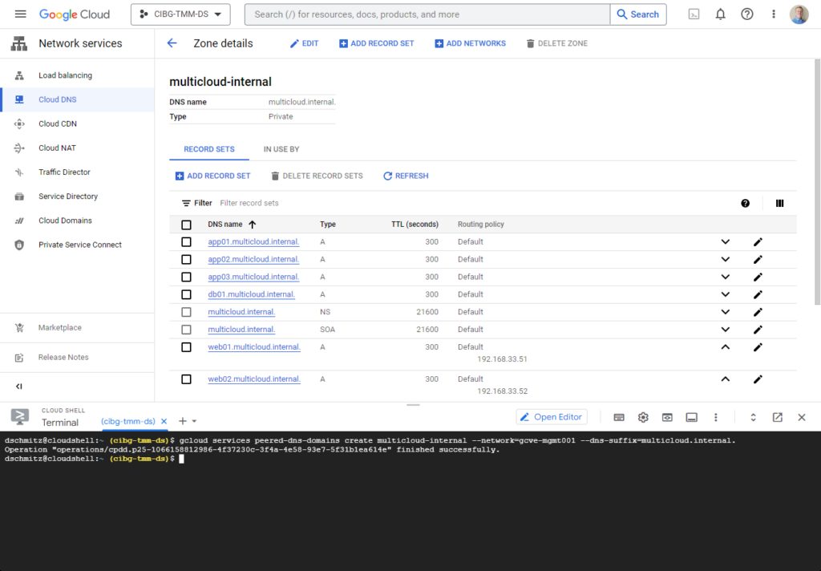Check the app01.multicloud.internal row checkbox
Image resolution: width=821 pixels, height=571 pixels.
point(186,242)
